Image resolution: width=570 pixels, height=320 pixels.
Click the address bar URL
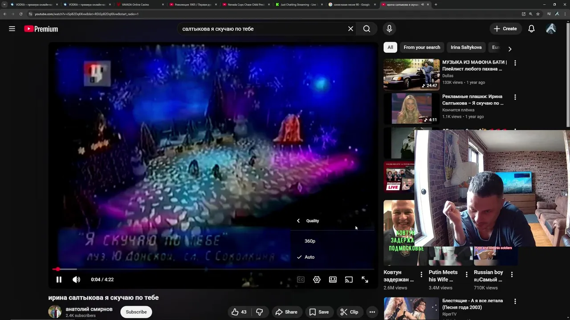tap(86, 14)
